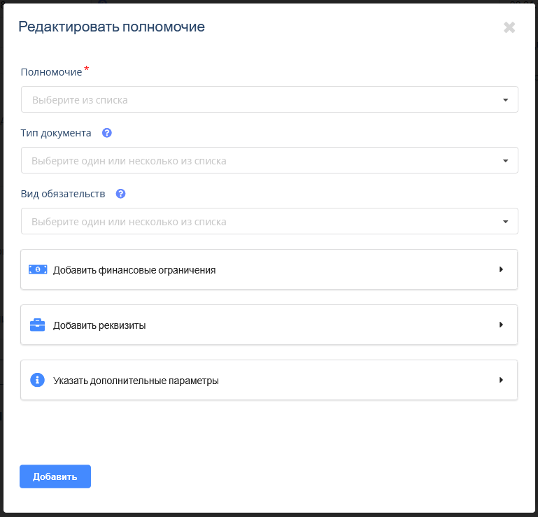Click the Полномочие required field label

tap(52, 72)
